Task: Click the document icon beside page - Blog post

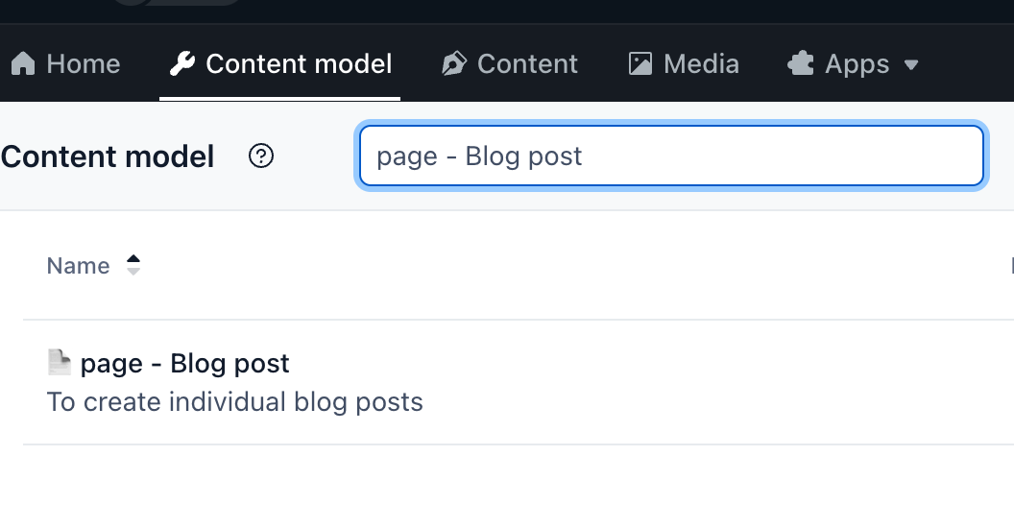Action: pyautogui.click(x=60, y=363)
